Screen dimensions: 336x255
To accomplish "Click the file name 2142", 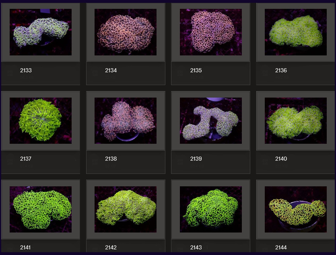I will (x=111, y=247).
